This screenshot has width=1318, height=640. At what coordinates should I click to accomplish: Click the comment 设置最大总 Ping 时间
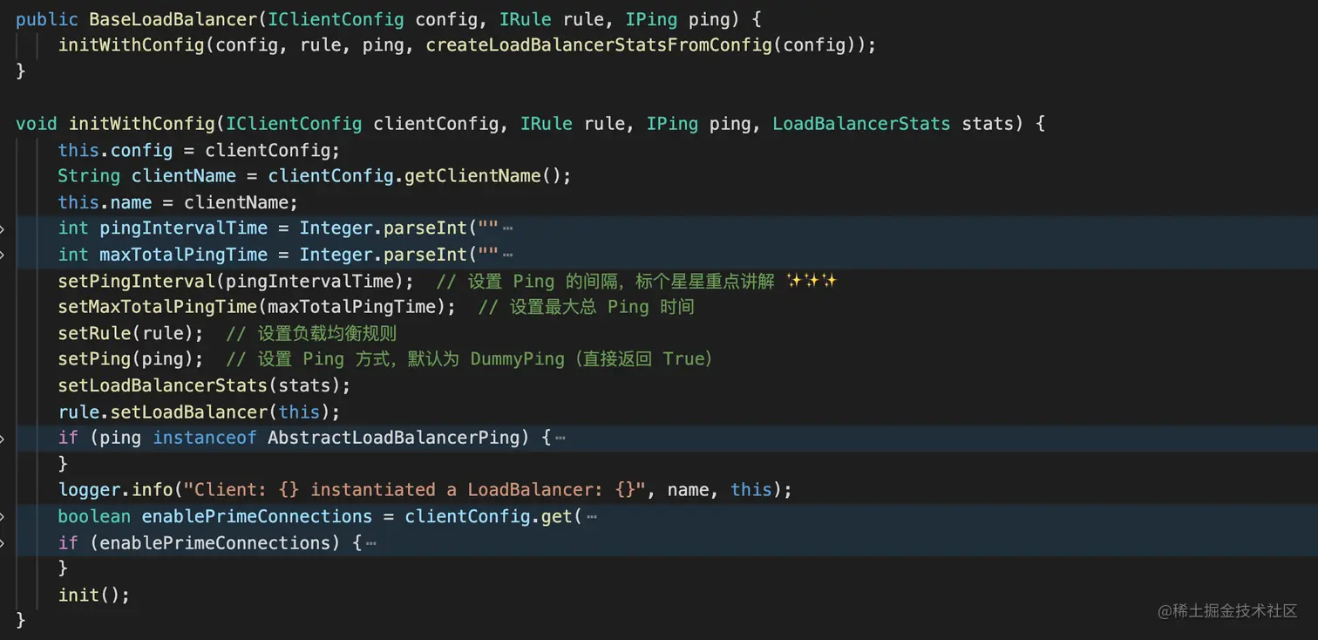click(x=586, y=307)
